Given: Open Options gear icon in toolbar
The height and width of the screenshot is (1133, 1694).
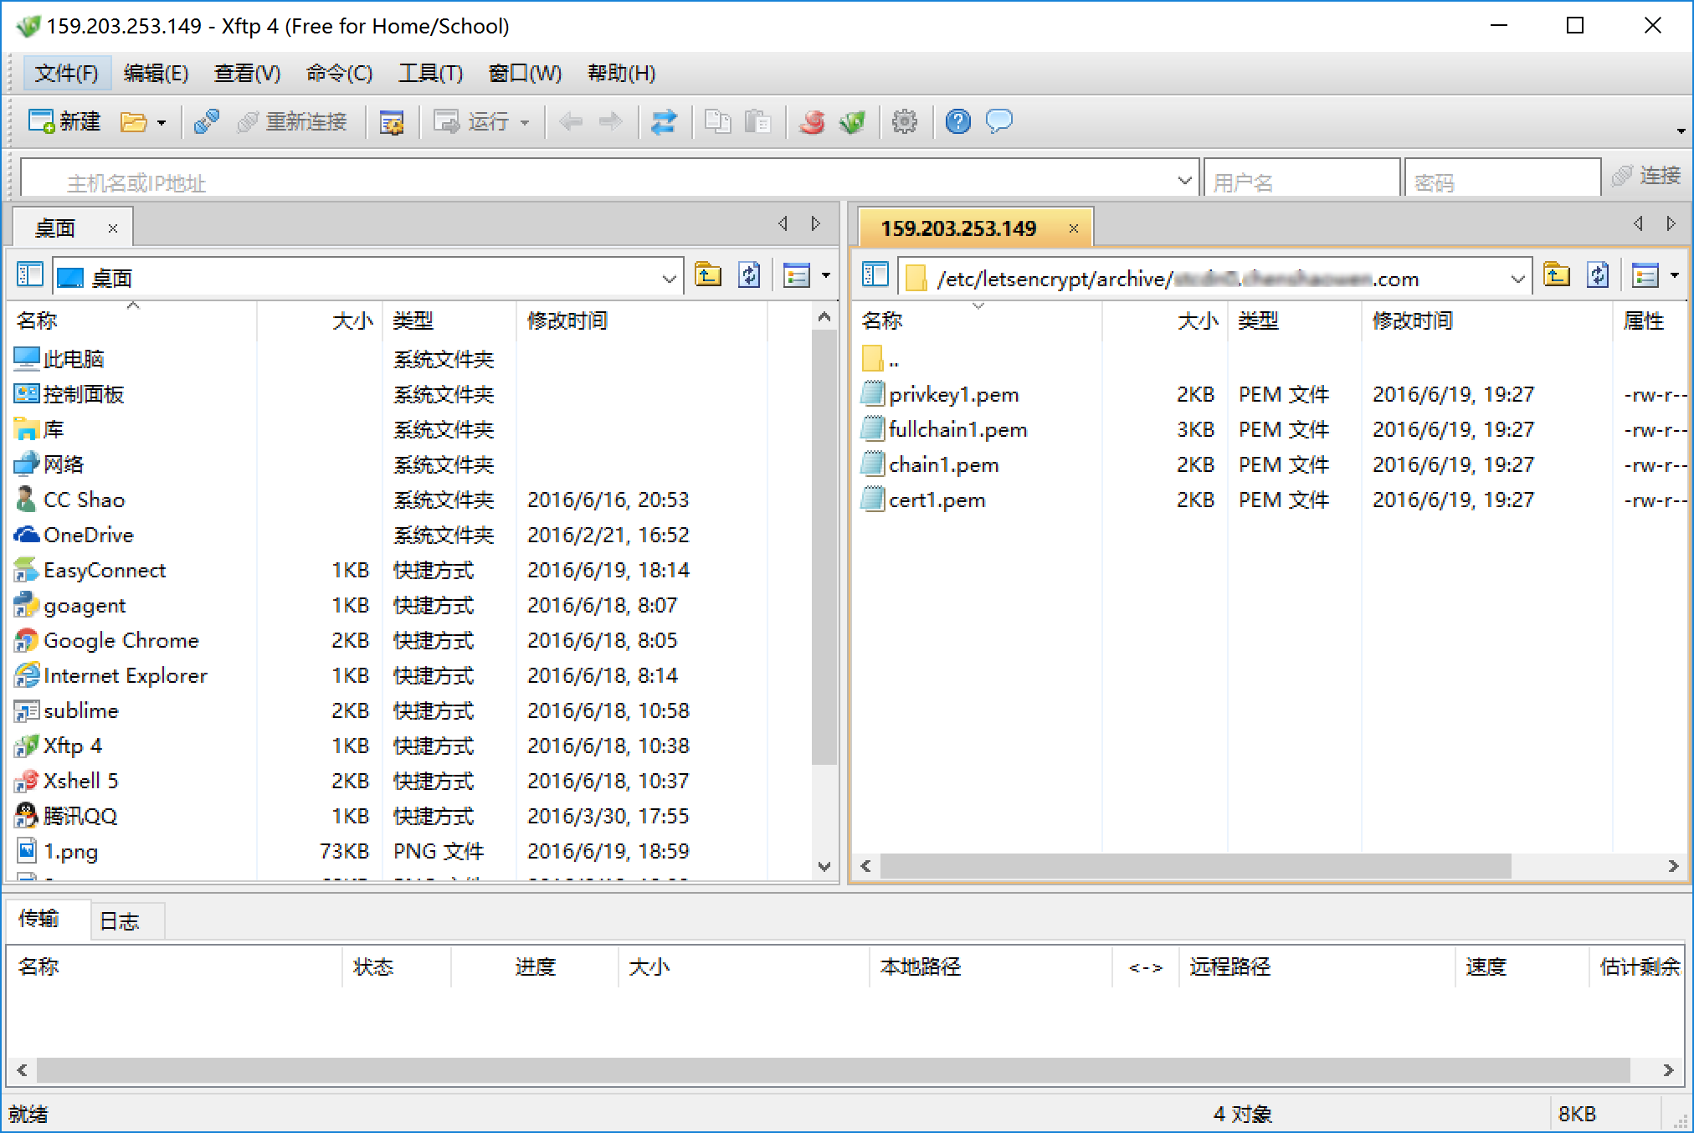Looking at the screenshot, I should 905,122.
